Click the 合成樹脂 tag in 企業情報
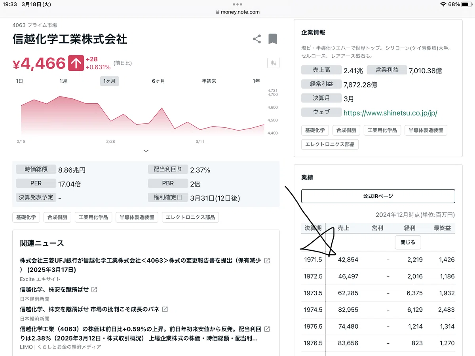This screenshot has height=356, width=475. pos(346,130)
